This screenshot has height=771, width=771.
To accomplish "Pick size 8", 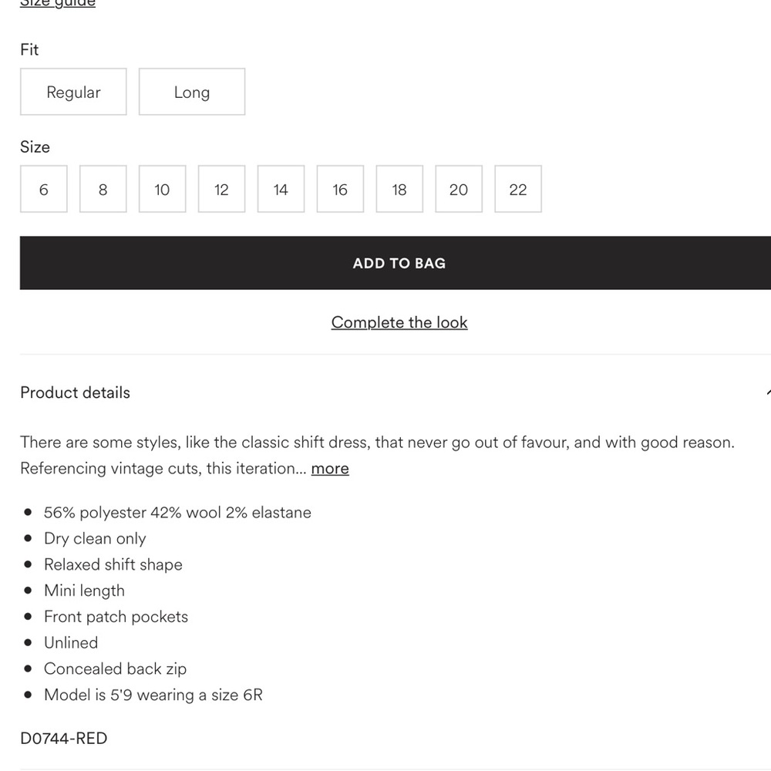I will pos(103,190).
